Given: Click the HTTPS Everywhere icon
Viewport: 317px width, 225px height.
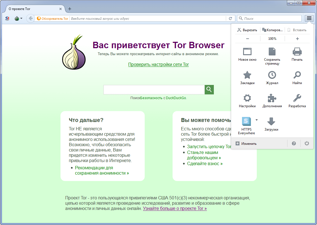Looking at the screenshot, I should (246, 121).
